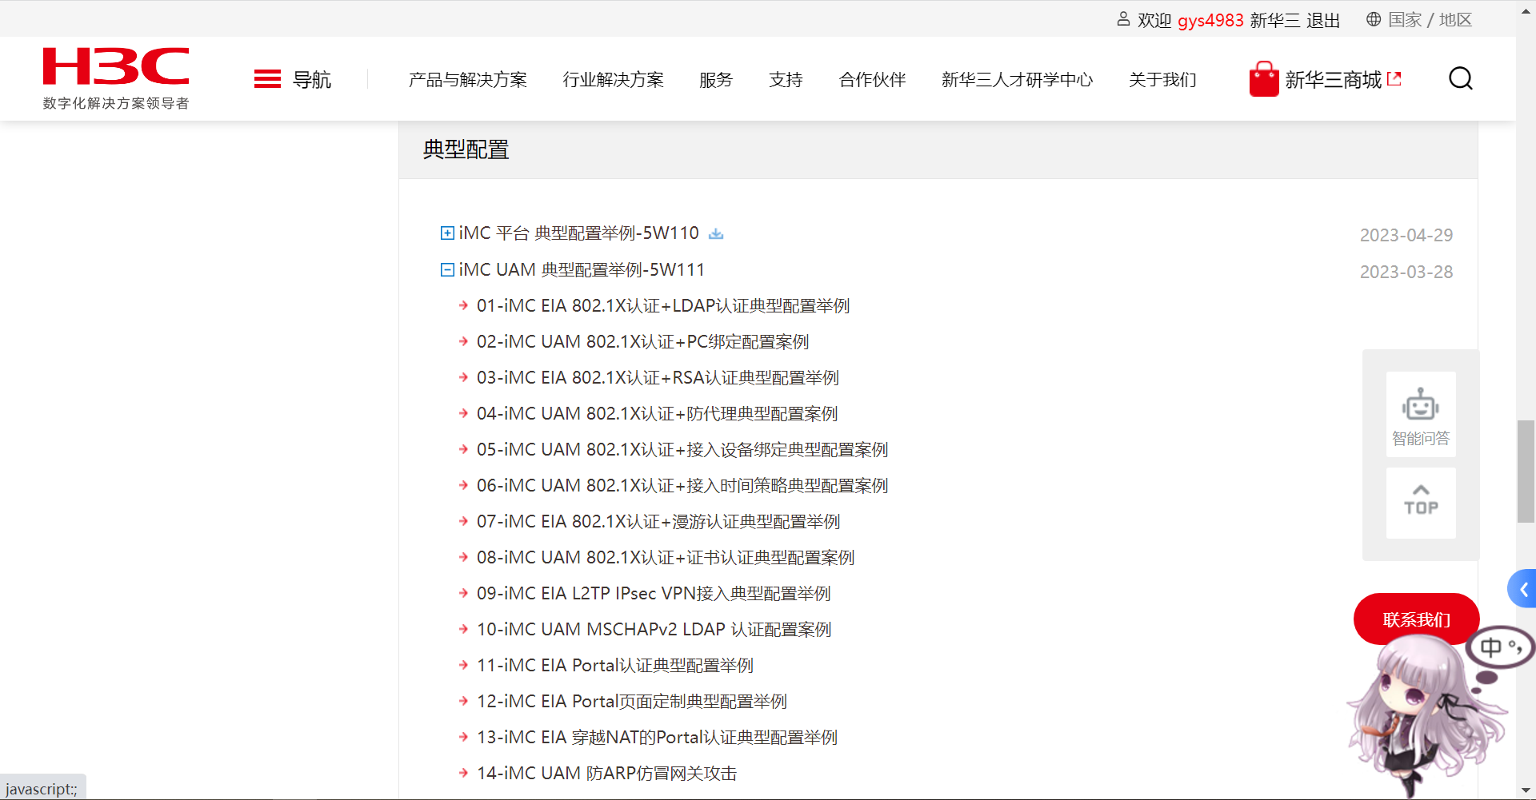Open 04-iMC UAM 802.1X认证+防代理 example
The image size is (1536, 800).
click(658, 414)
